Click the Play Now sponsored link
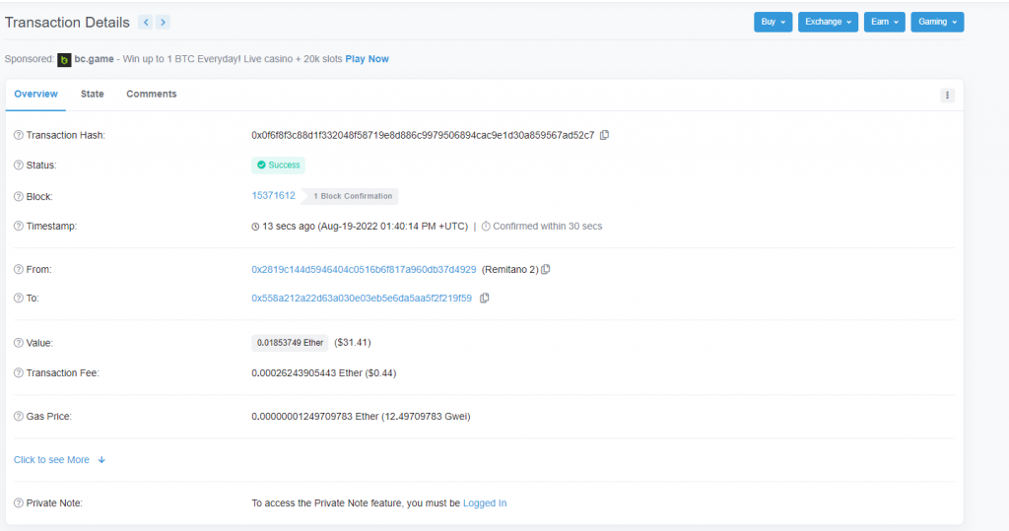 coord(367,59)
